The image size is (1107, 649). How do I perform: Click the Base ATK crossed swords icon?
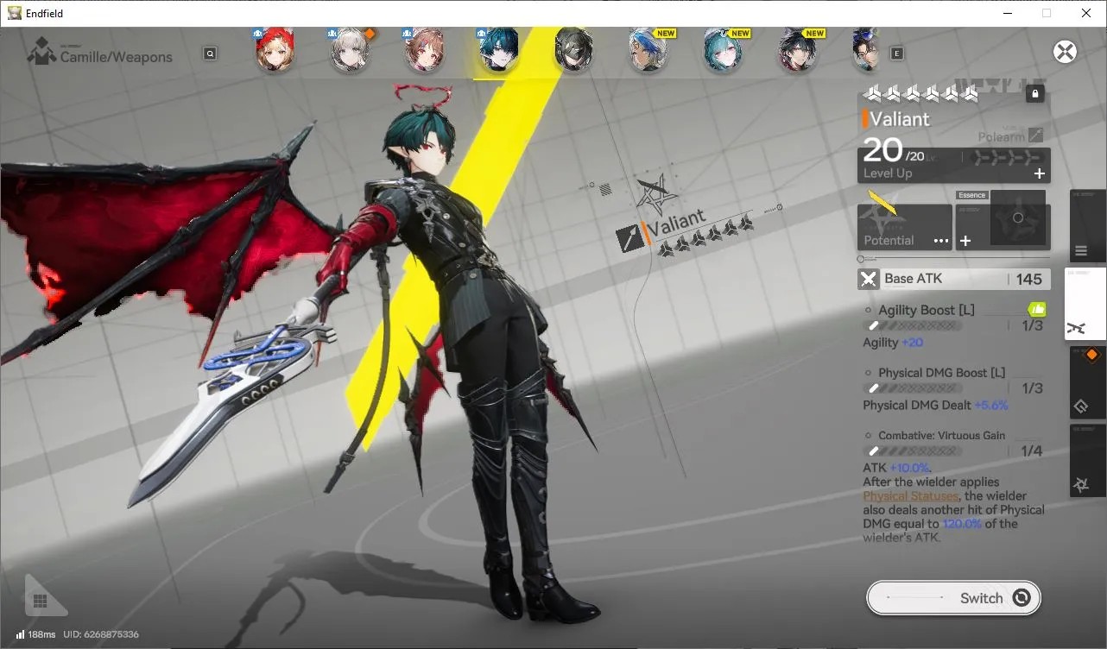point(868,279)
